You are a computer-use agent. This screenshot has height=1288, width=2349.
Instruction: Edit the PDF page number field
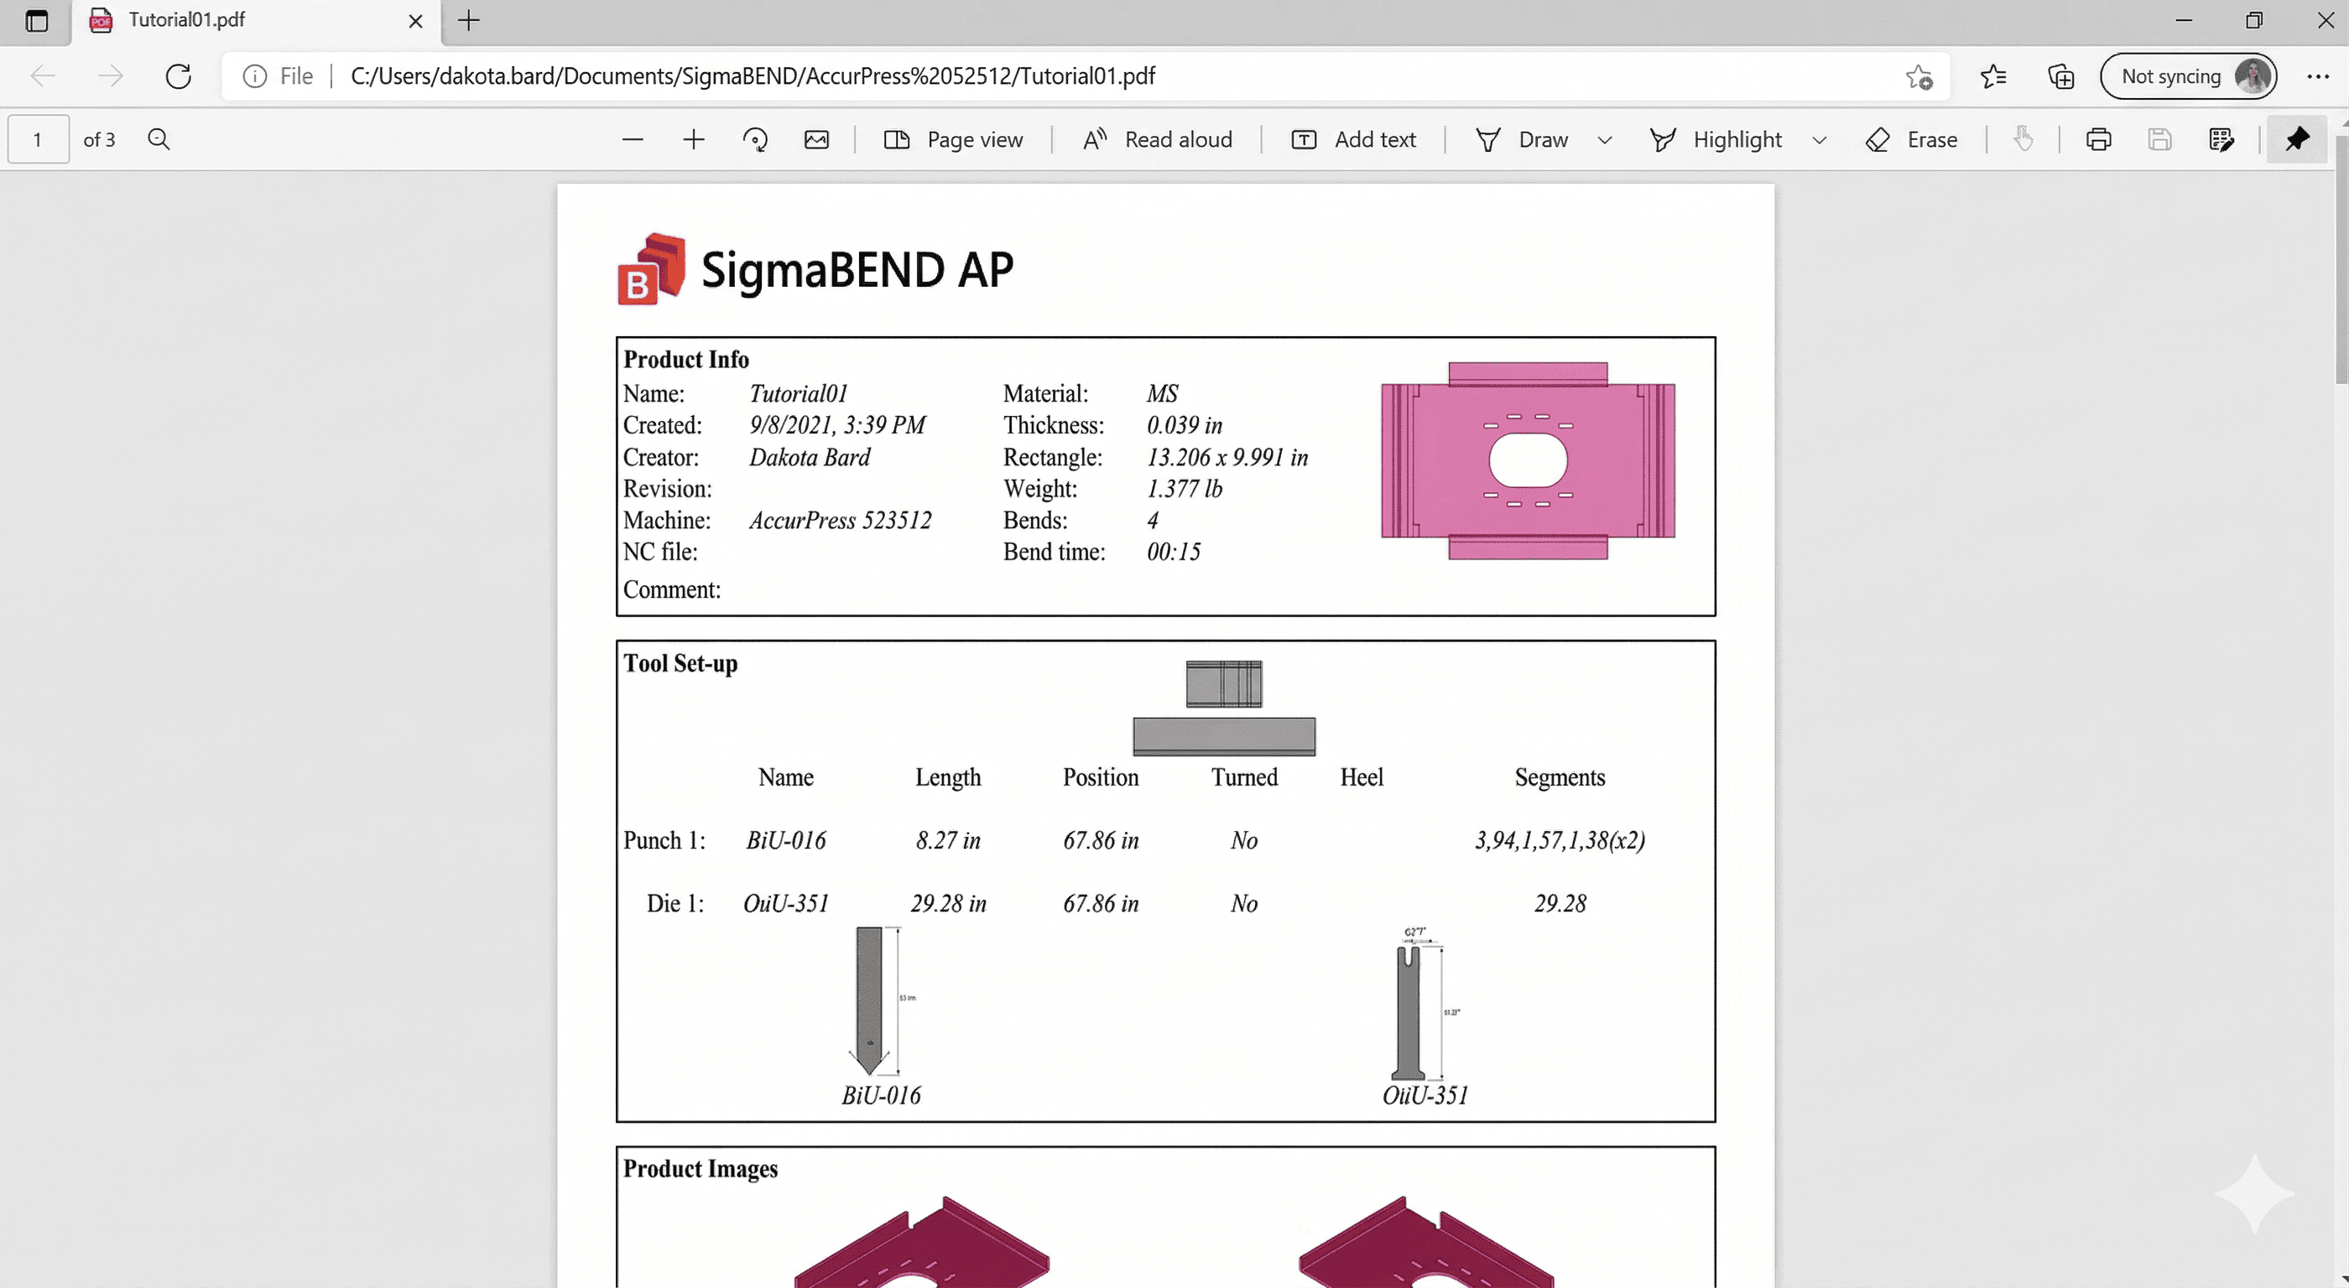(39, 139)
